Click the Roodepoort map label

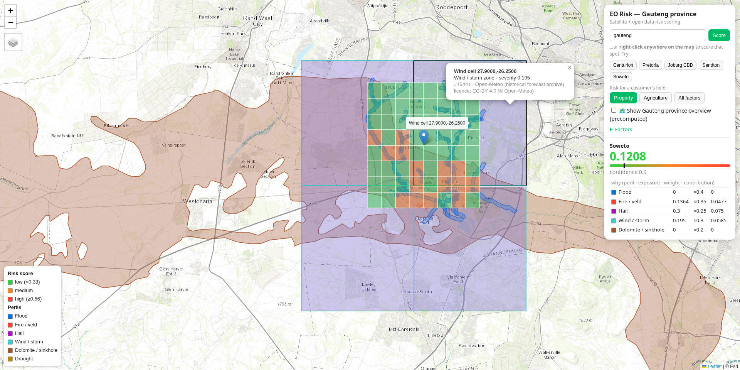pyautogui.click(x=451, y=7)
